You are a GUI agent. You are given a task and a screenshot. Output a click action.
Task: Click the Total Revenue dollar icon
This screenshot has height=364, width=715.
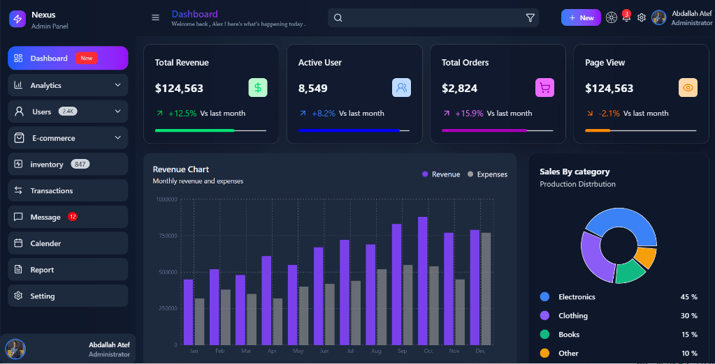click(x=258, y=88)
